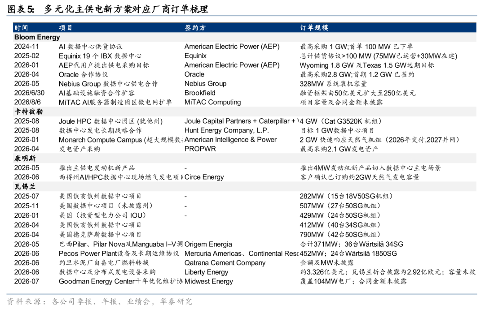This screenshot has width=485, height=309.
Task: Click 'Monarch Compute Campus' project cell
Action: [x=121, y=140]
